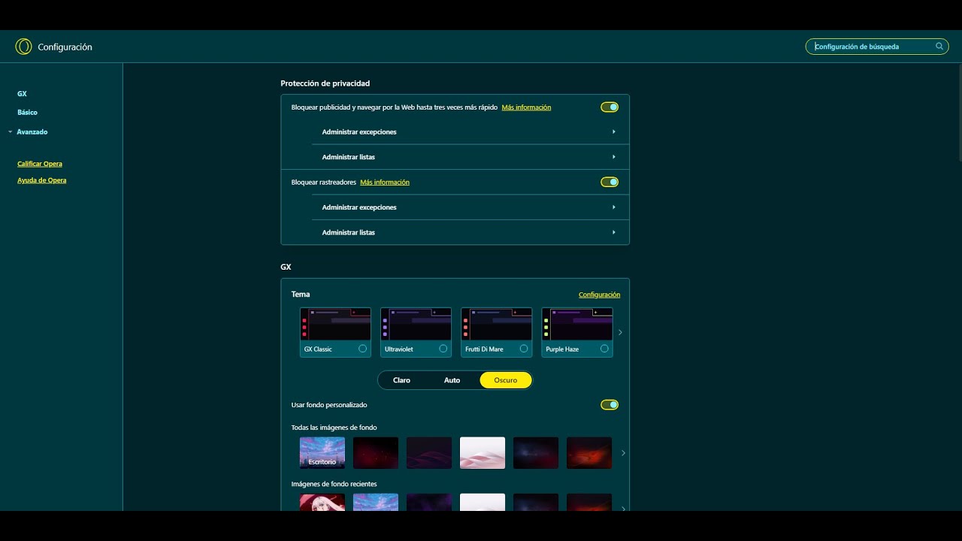Click the Frutti Di Mare theme preview
962x541 pixels.
pyautogui.click(x=496, y=325)
